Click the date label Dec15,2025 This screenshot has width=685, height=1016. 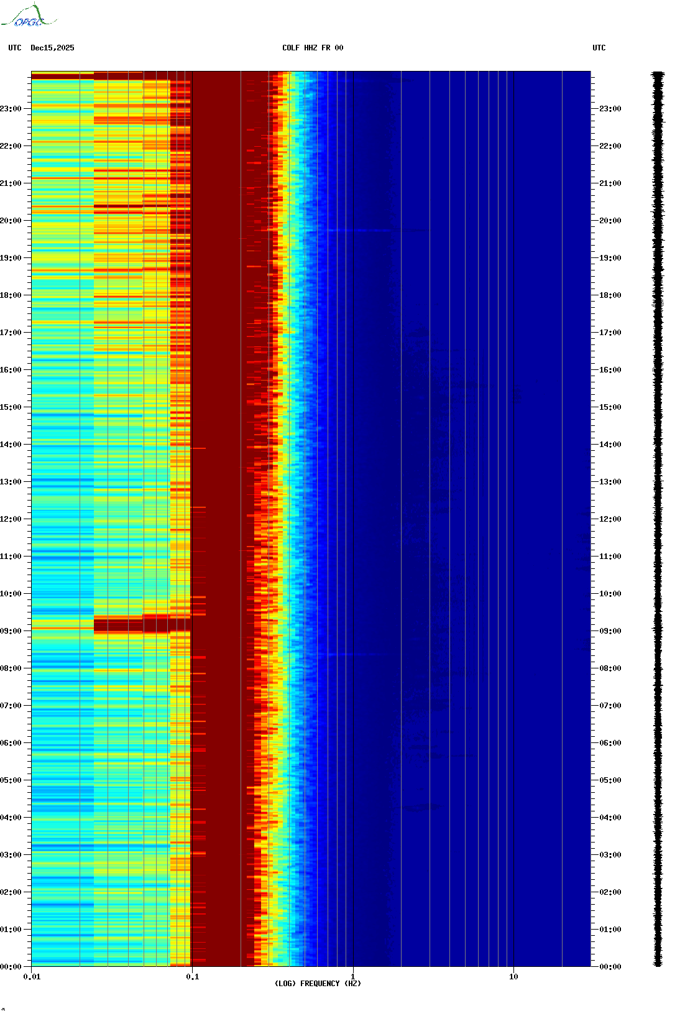[x=52, y=48]
